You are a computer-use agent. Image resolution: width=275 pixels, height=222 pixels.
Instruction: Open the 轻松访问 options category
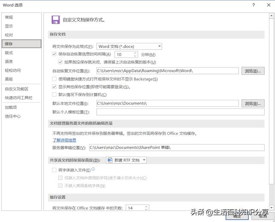pyautogui.click(x=12, y=70)
